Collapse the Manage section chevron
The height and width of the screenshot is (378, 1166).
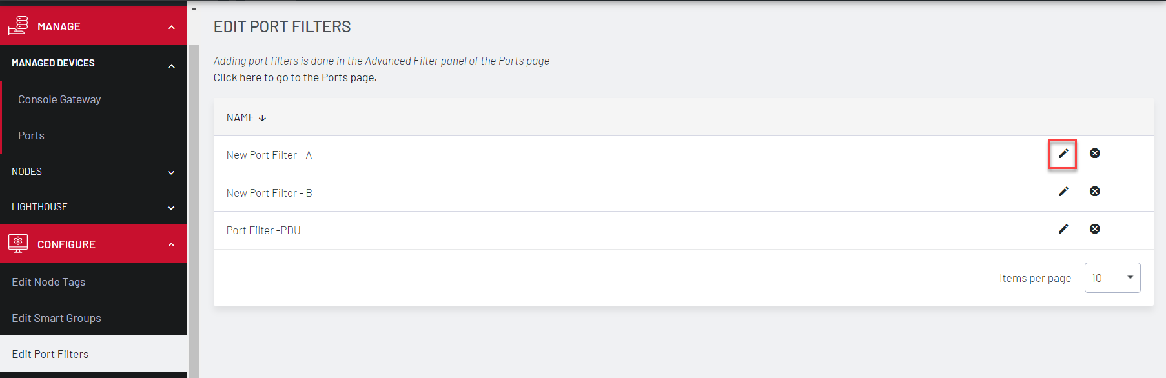pyautogui.click(x=171, y=27)
